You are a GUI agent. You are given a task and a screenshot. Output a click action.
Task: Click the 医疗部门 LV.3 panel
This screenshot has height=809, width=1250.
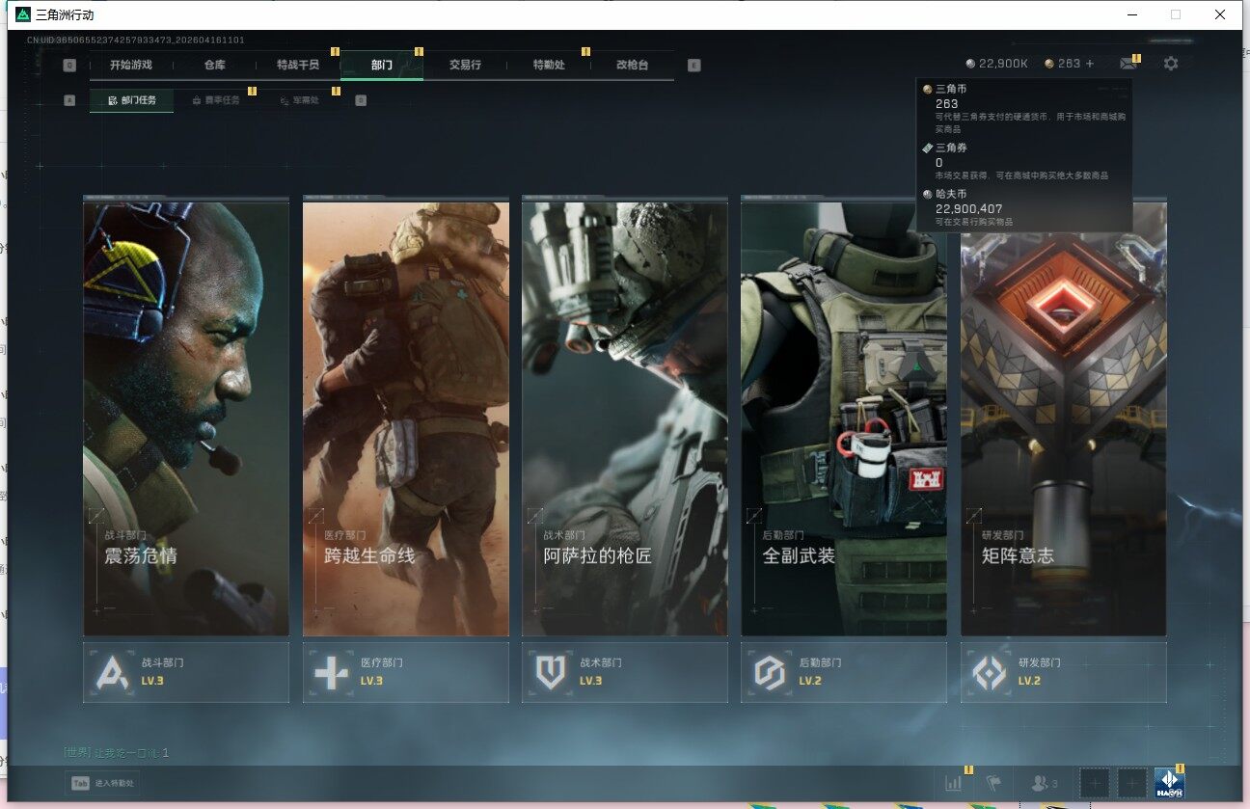[x=406, y=672]
